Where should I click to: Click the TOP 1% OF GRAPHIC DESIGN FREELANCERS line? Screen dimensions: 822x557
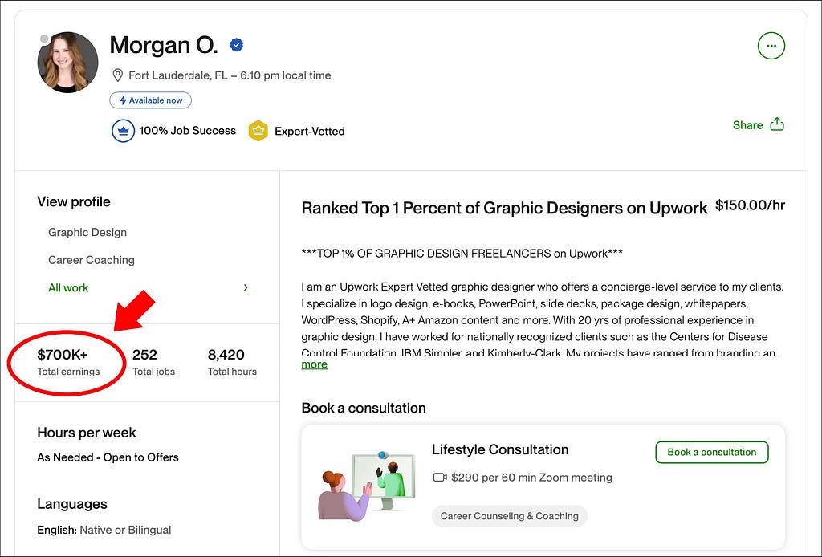(462, 254)
